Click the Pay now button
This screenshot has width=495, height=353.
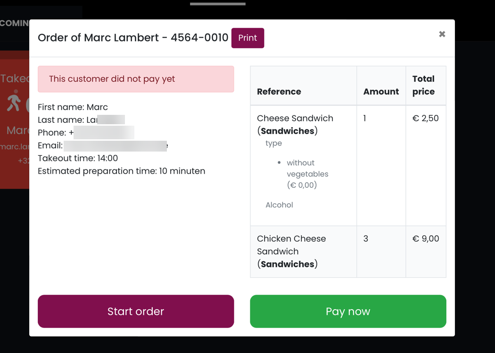348,312
